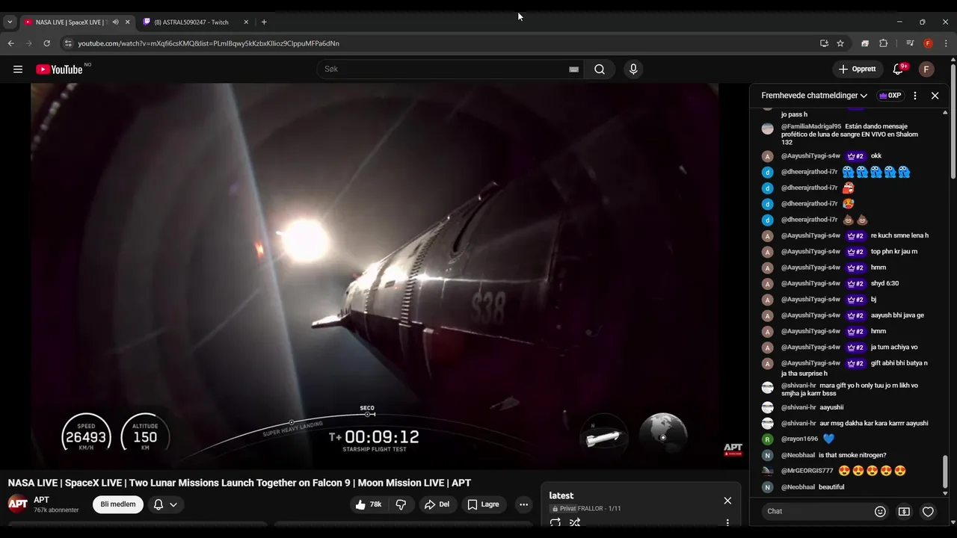Open a new tab with the plus button
Image resolution: width=957 pixels, height=538 pixels.
pyautogui.click(x=264, y=22)
